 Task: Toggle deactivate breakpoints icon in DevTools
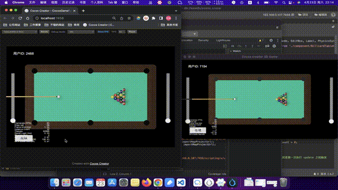click(x=267, y=46)
